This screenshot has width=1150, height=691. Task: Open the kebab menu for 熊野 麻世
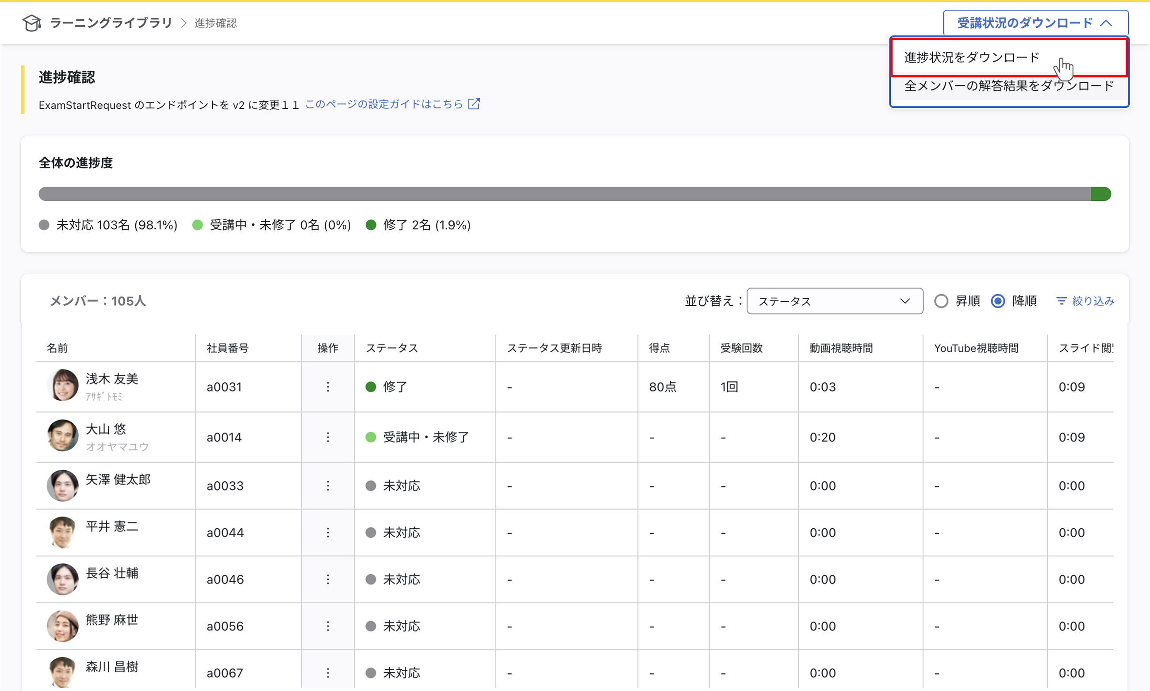pyautogui.click(x=328, y=626)
